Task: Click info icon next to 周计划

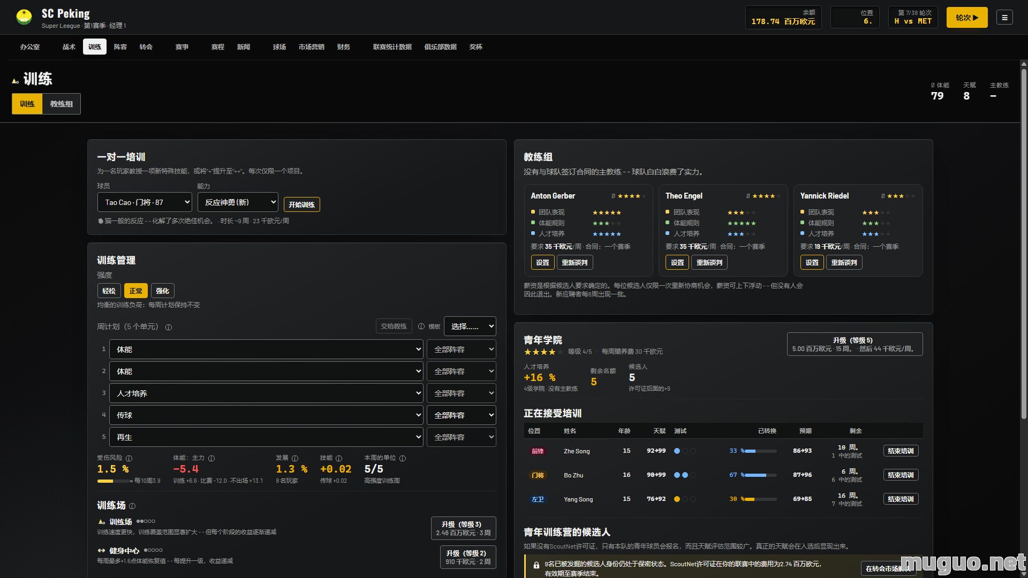Action: click(169, 327)
